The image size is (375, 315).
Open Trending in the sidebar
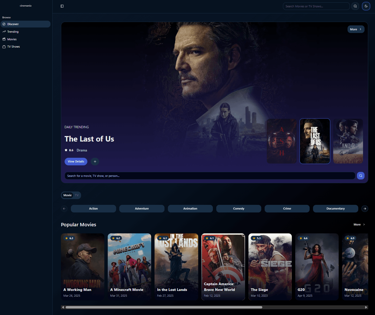pyautogui.click(x=25, y=32)
